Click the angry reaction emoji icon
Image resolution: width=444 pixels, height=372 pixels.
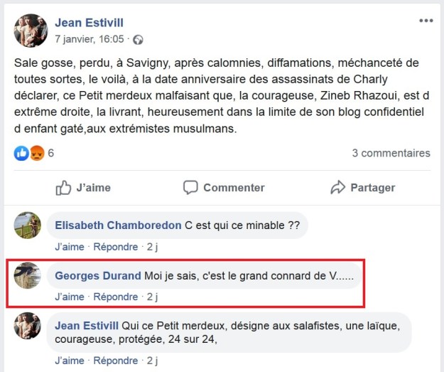[x=36, y=153]
